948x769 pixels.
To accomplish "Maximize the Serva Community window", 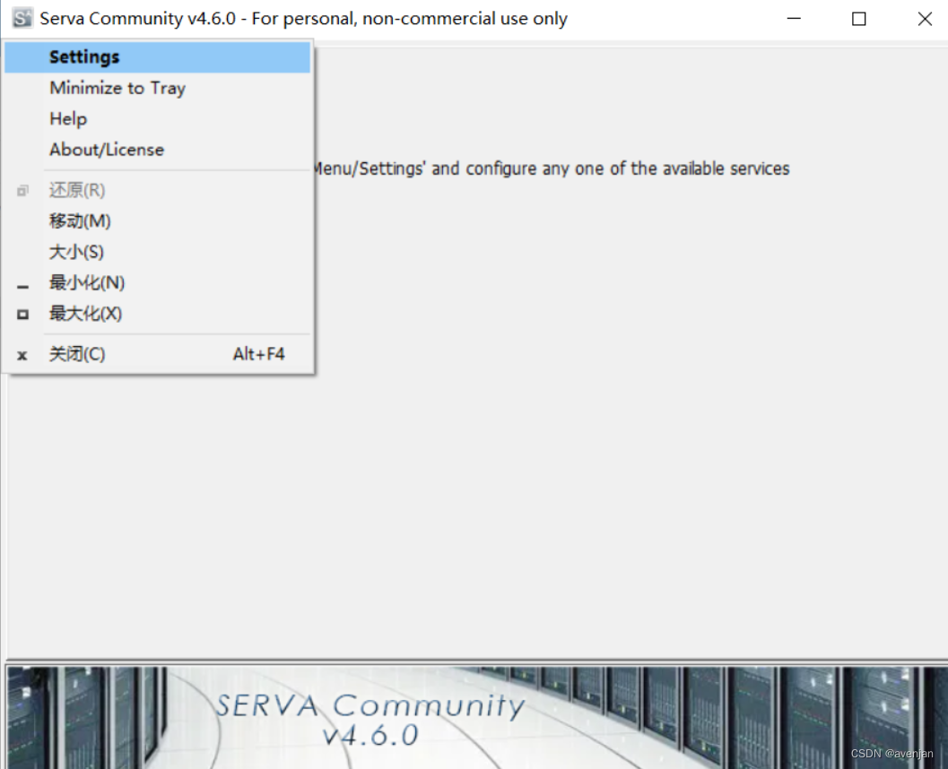I will click(858, 19).
